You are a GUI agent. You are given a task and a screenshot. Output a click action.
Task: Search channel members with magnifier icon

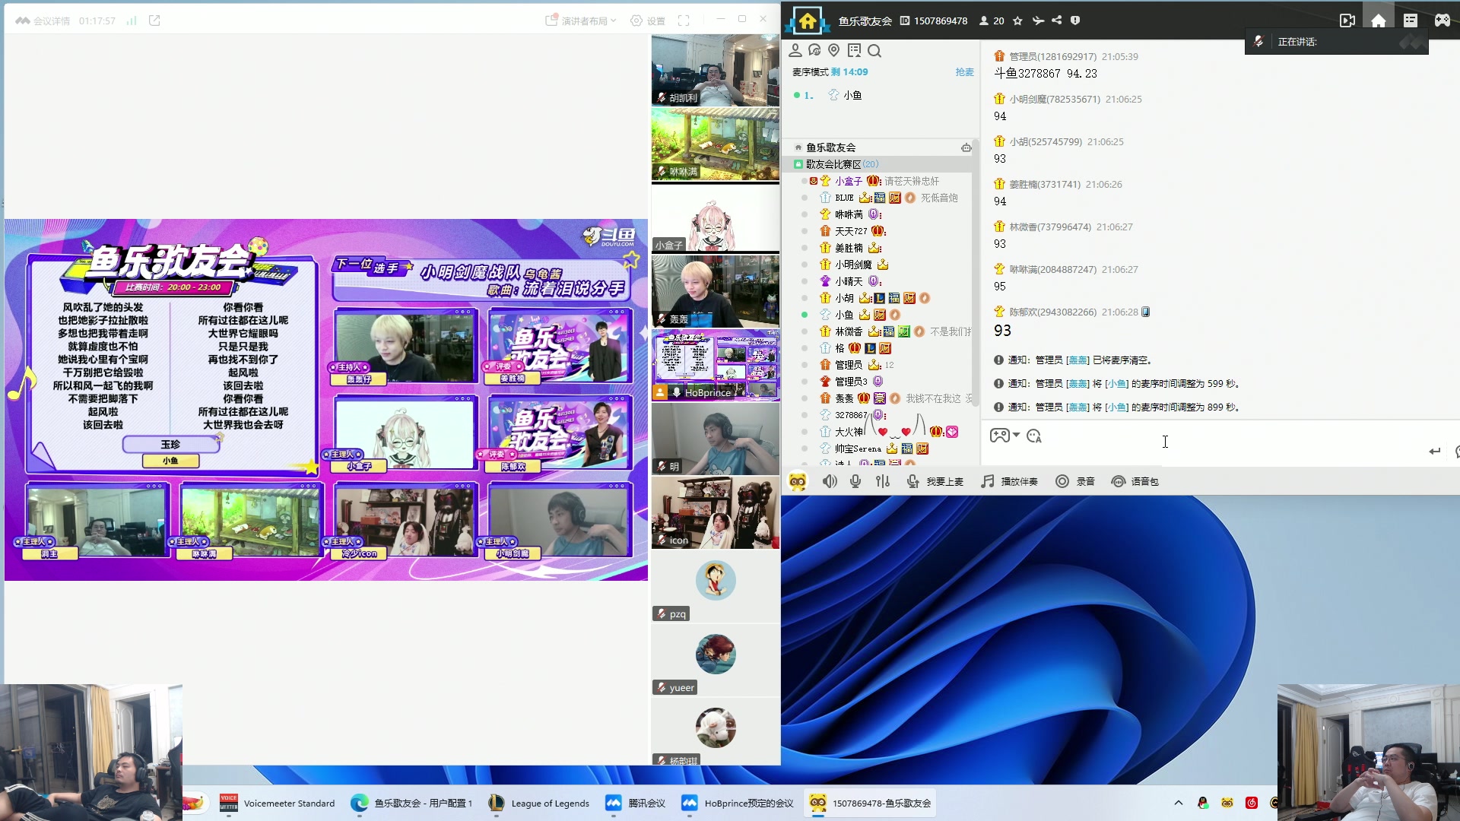click(x=874, y=50)
